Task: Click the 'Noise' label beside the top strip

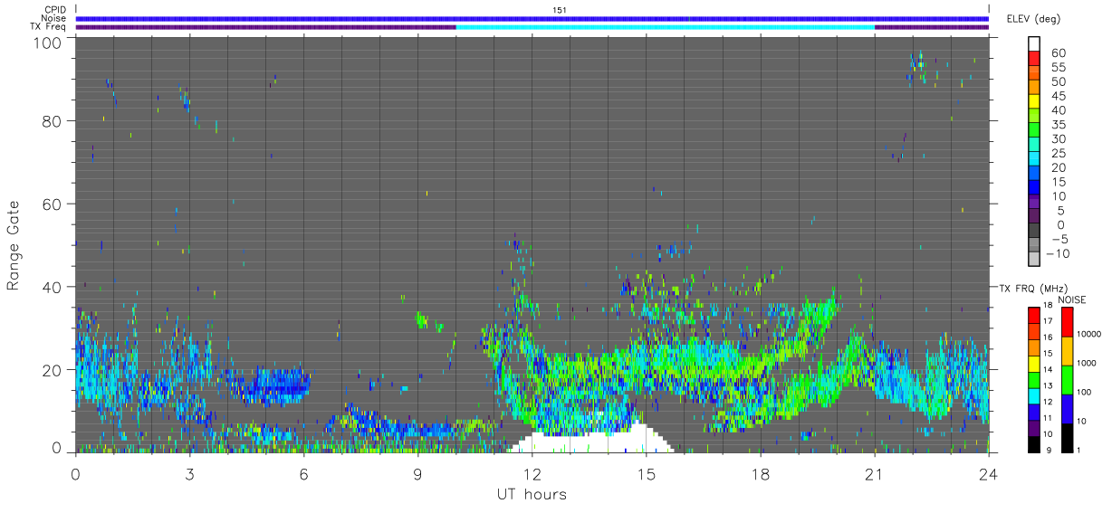Action: 54,18
